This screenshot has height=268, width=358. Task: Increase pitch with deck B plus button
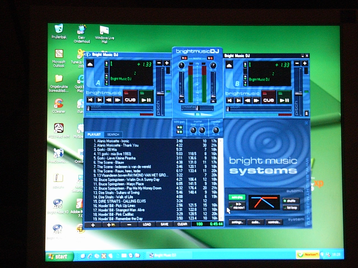point(305,64)
